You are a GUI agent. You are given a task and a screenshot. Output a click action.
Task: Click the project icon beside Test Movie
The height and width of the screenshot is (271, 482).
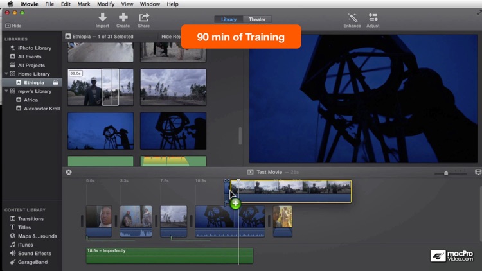[x=250, y=172]
